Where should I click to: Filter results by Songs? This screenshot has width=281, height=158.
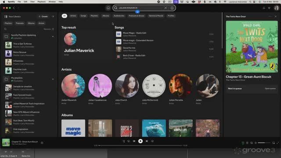tap(83, 16)
